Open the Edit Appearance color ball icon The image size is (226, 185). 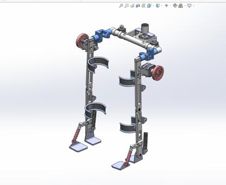coord(175,6)
